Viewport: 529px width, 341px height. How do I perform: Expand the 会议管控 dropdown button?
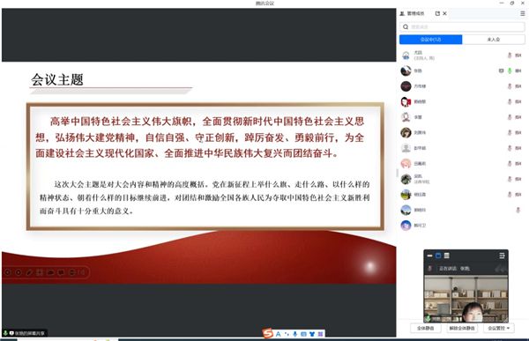tap(499, 328)
